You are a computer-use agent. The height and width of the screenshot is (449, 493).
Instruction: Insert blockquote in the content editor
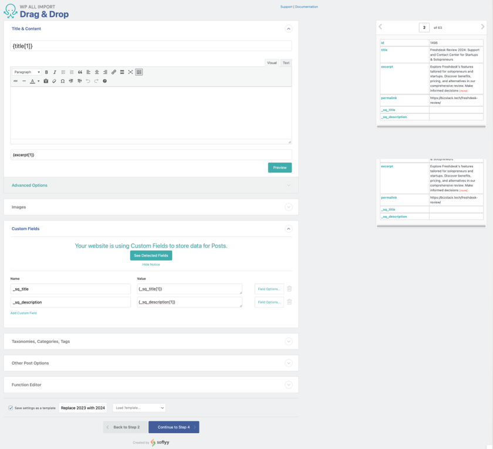pos(80,72)
